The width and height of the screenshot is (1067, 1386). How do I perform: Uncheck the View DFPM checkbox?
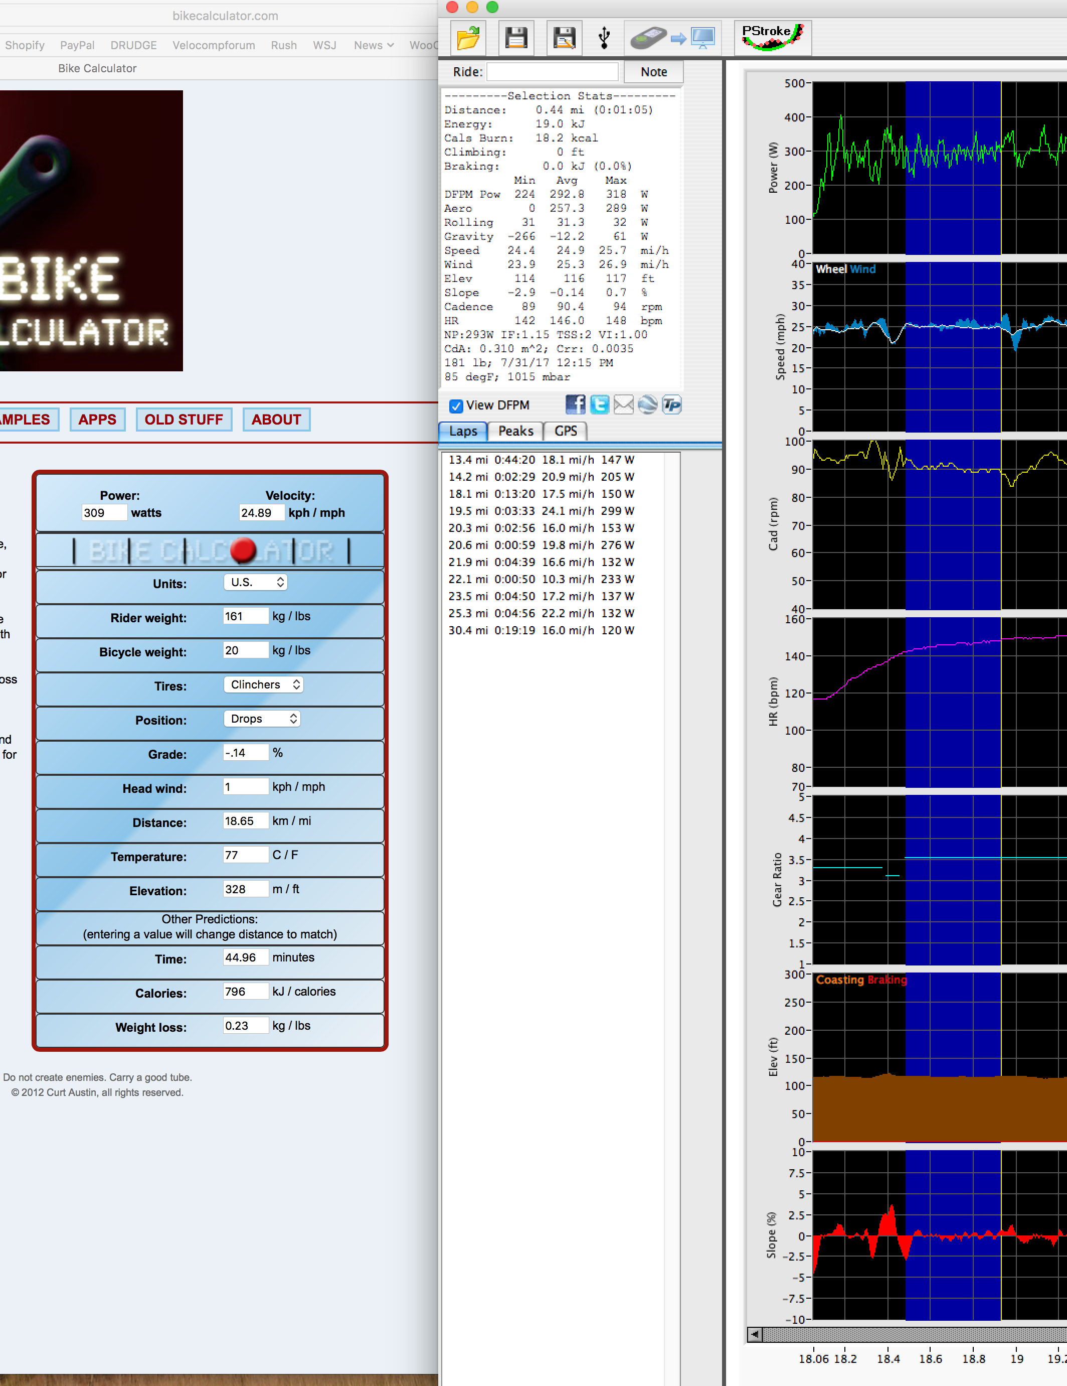pyautogui.click(x=455, y=405)
